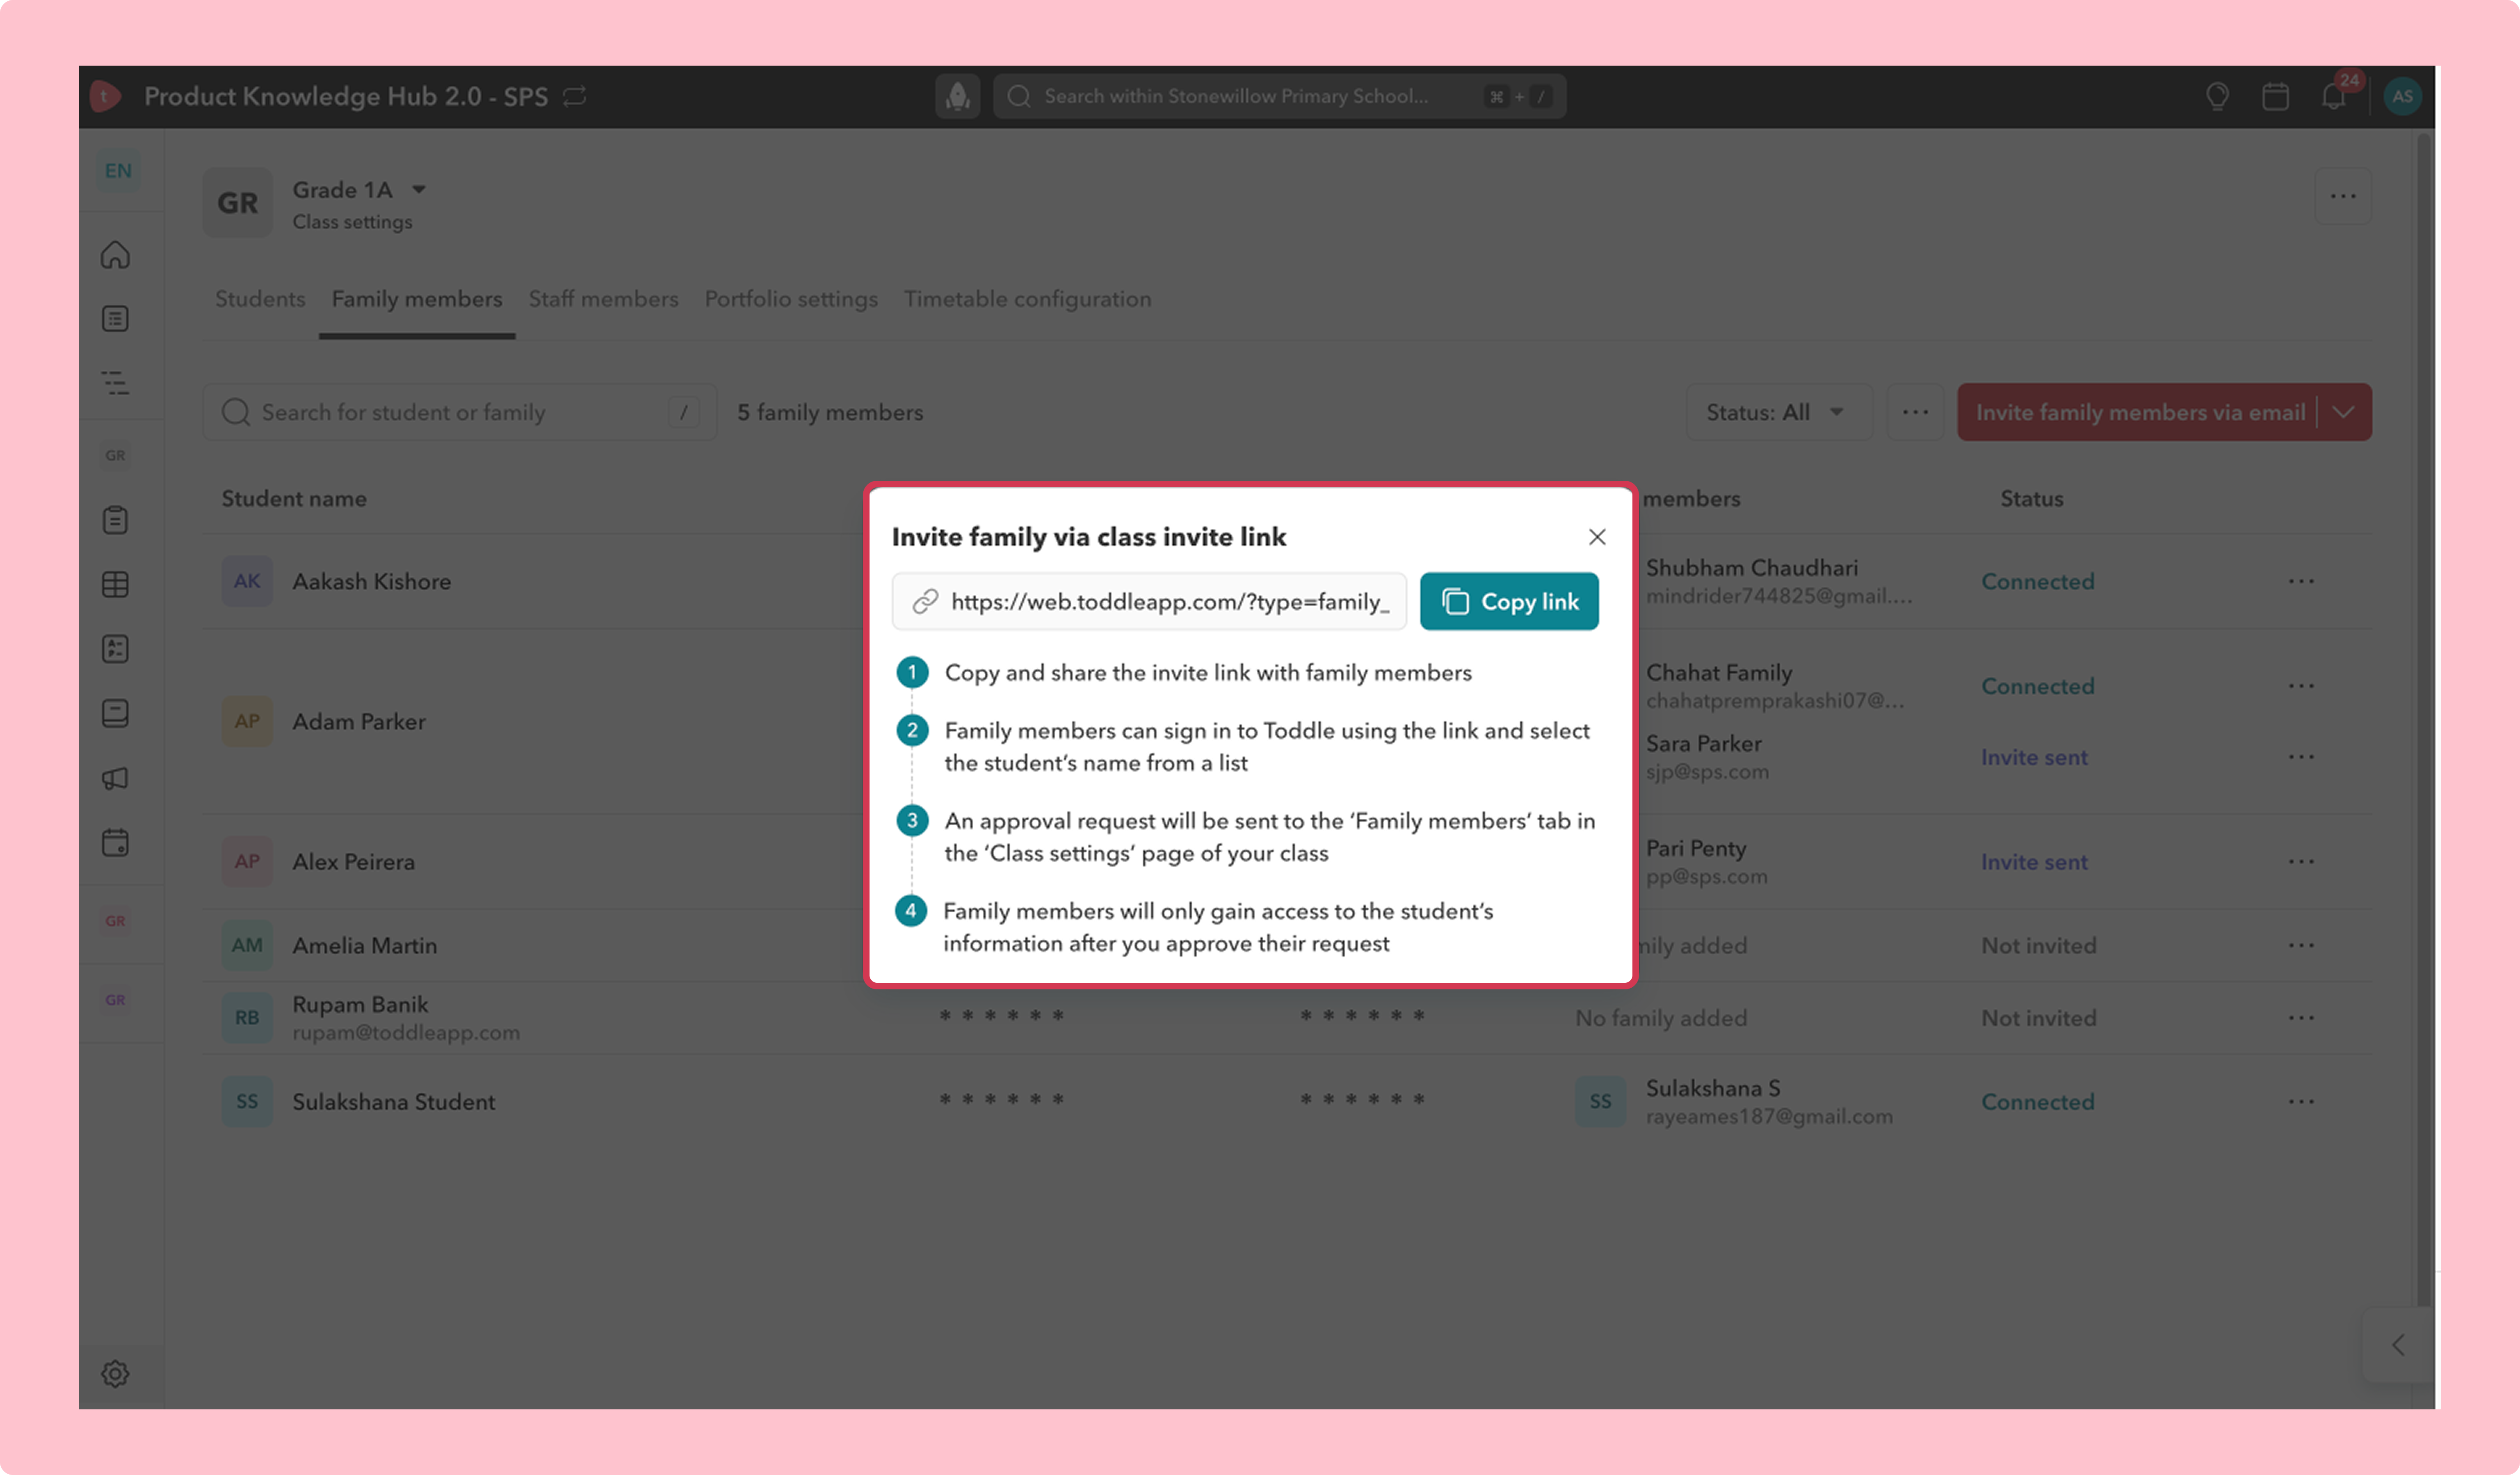Close the class invite link dialog

[1597, 537]
